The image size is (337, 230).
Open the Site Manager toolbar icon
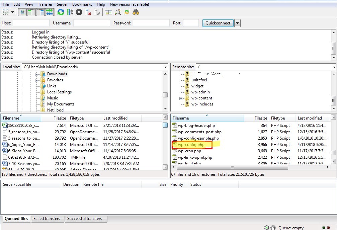6,12
